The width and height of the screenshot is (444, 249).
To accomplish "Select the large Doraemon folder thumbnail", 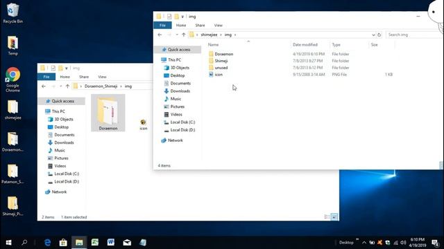I will (x=108, y=113).
